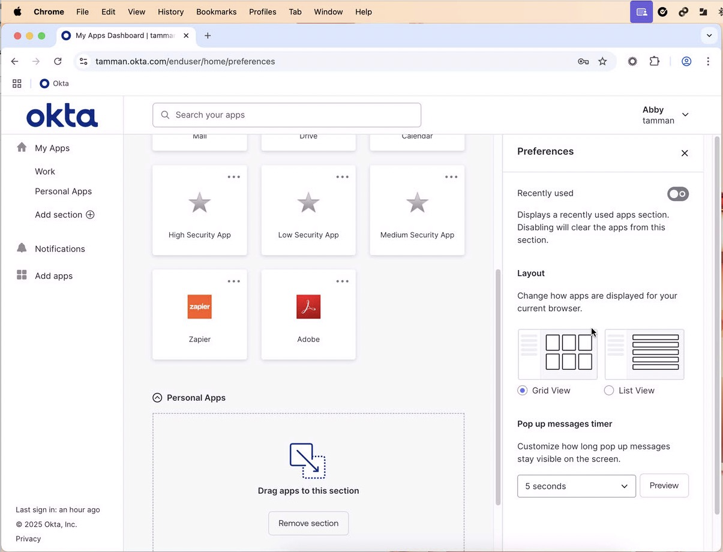The height and width of the screenshot is (552, 723).
Task: Click the search magnifier icon
Action: (x=165, y=115)
